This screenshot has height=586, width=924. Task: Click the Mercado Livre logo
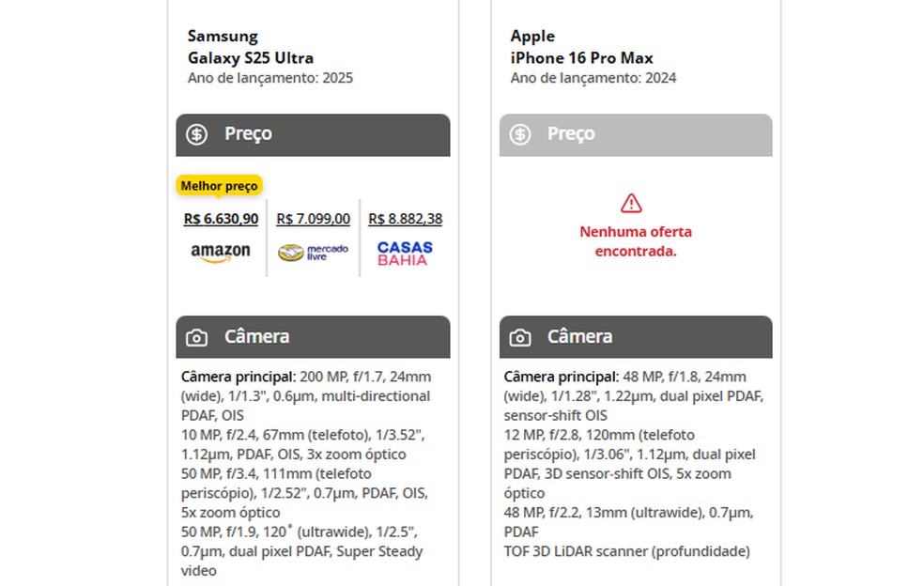[313, 253]
